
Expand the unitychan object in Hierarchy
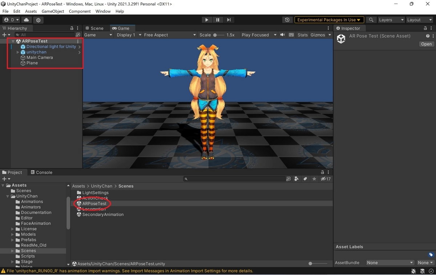click(18, 52)
